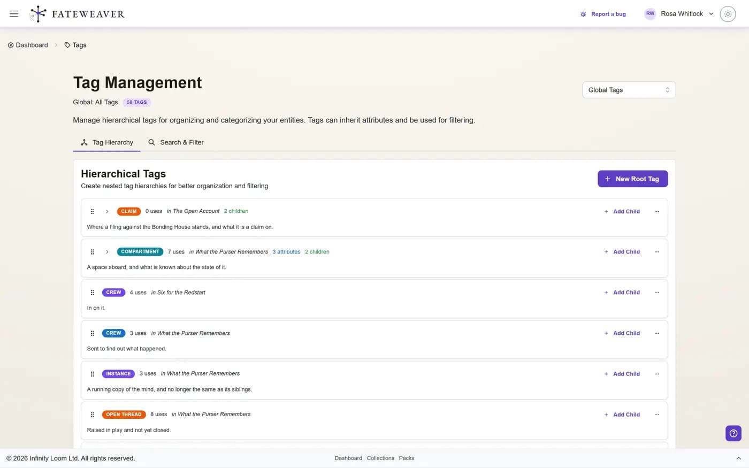Viewport: 749px width, 468px height.
Task: Expand the Compartment tag children
Action: pyautogui.click(x=107, y=252)
